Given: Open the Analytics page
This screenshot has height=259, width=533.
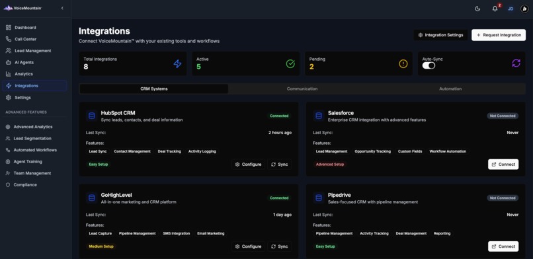Looking at the screenshot, I should [x=34, y=74].
